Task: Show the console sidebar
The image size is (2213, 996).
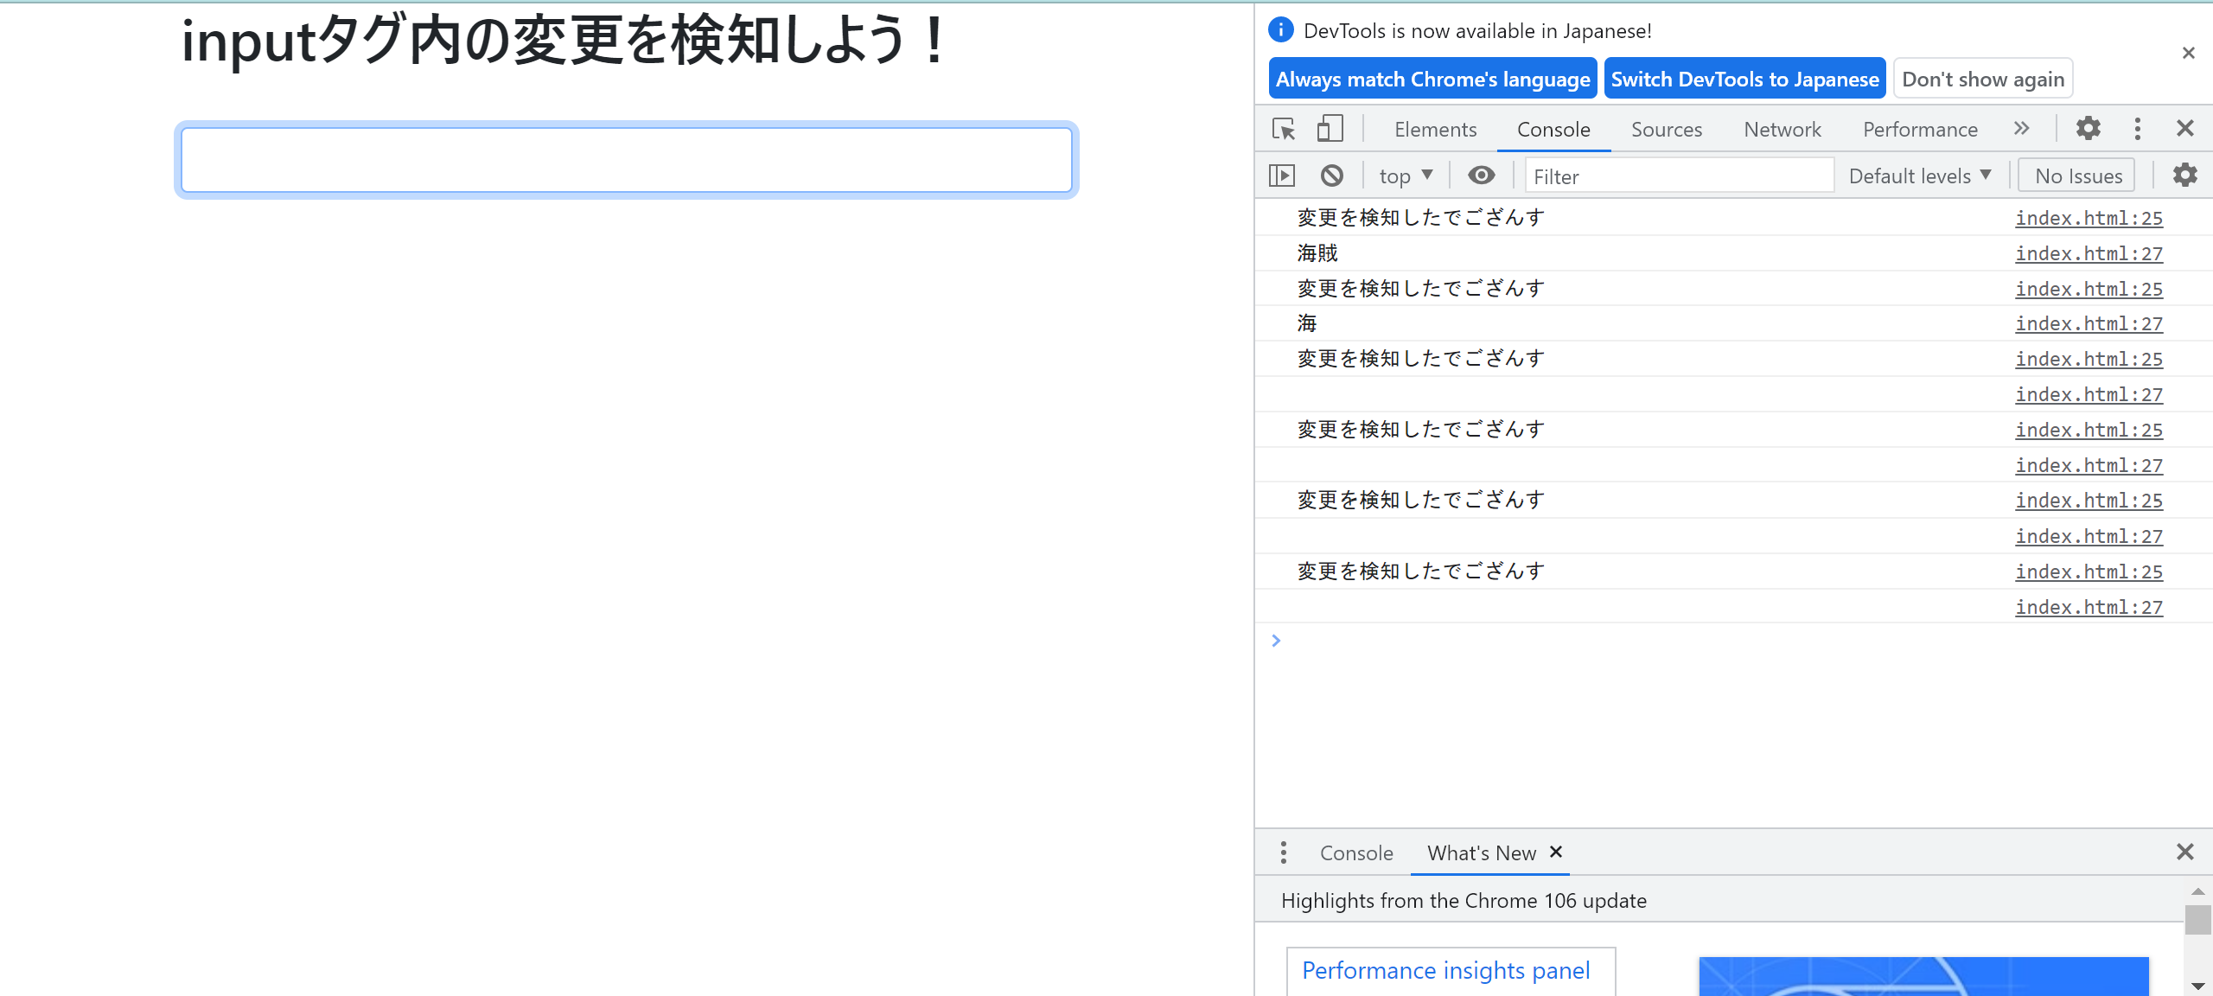Action: tap(1282, 175)
